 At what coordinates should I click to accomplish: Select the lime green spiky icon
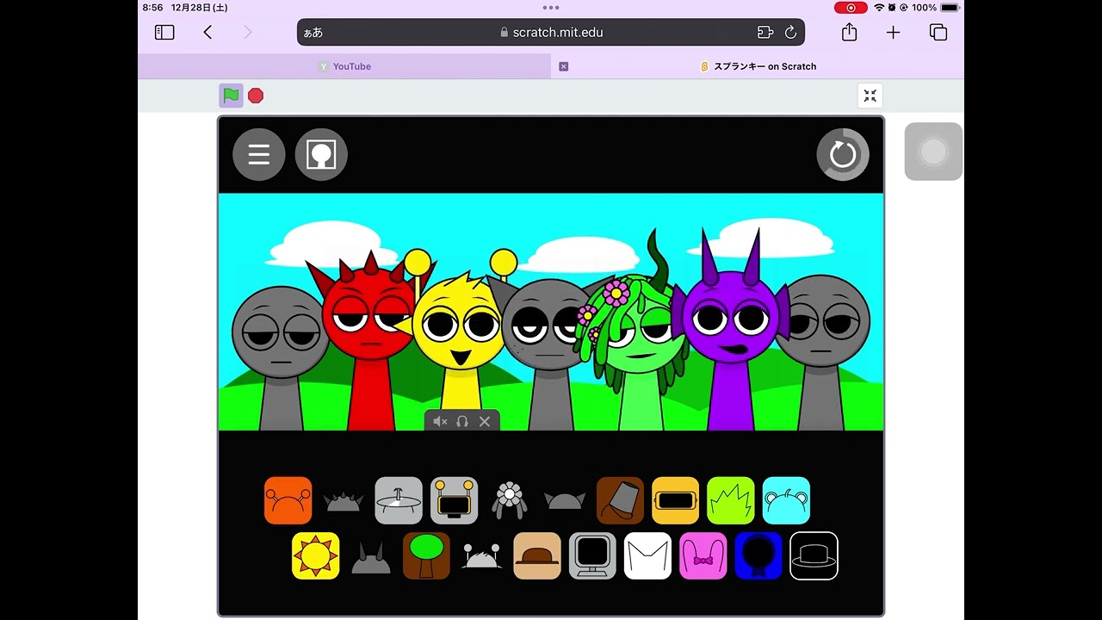[x=731, y=500]
